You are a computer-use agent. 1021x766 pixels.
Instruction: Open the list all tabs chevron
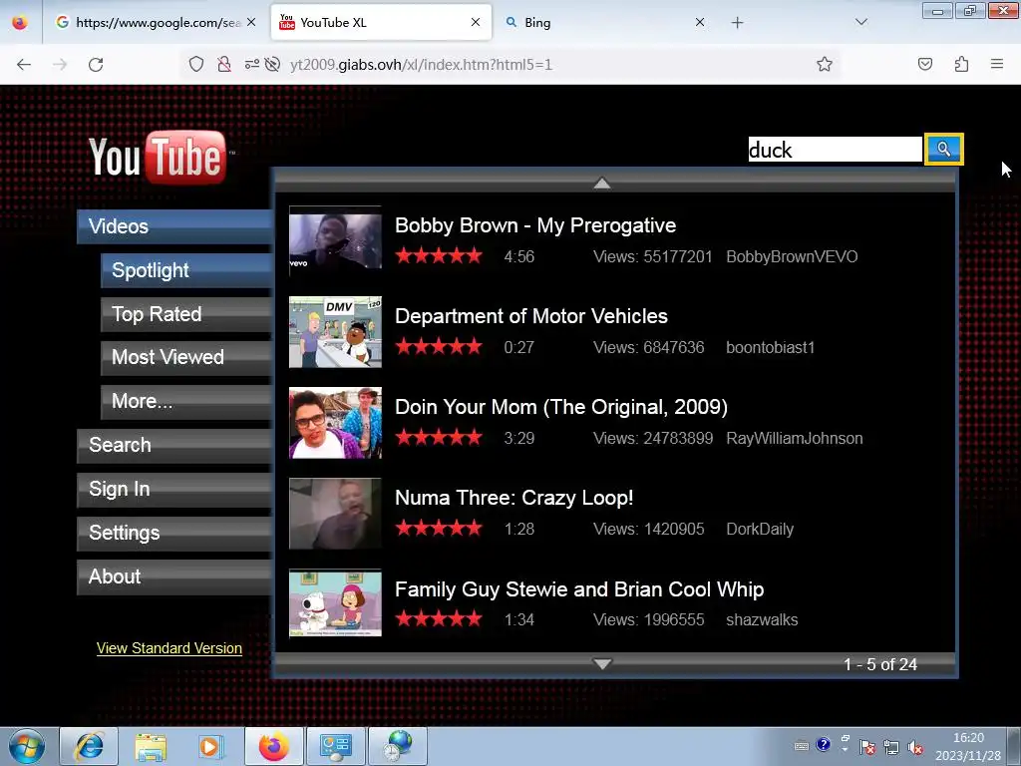coord(860,22)
